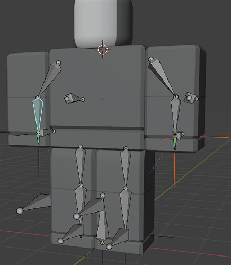Select the upper arm bone above the cyan-outlined bone
The image size is (231, 265).
tap(50, 79)
